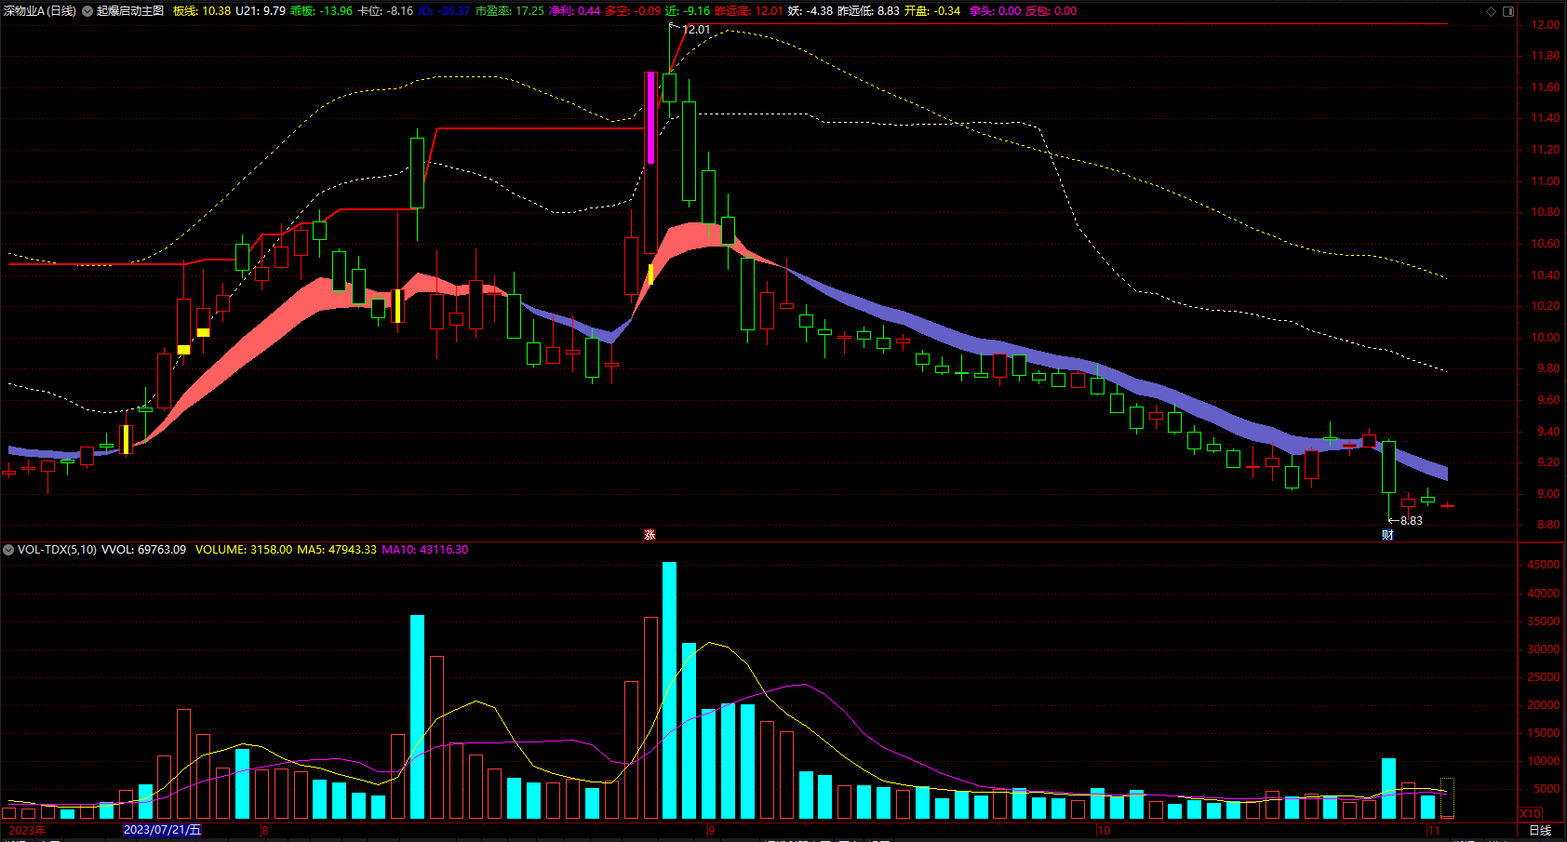This screenshot has width=1567, height=842.
Task: Click month 10 marker on time axis
Action: pyautogui.click(x=1104, y=830)
